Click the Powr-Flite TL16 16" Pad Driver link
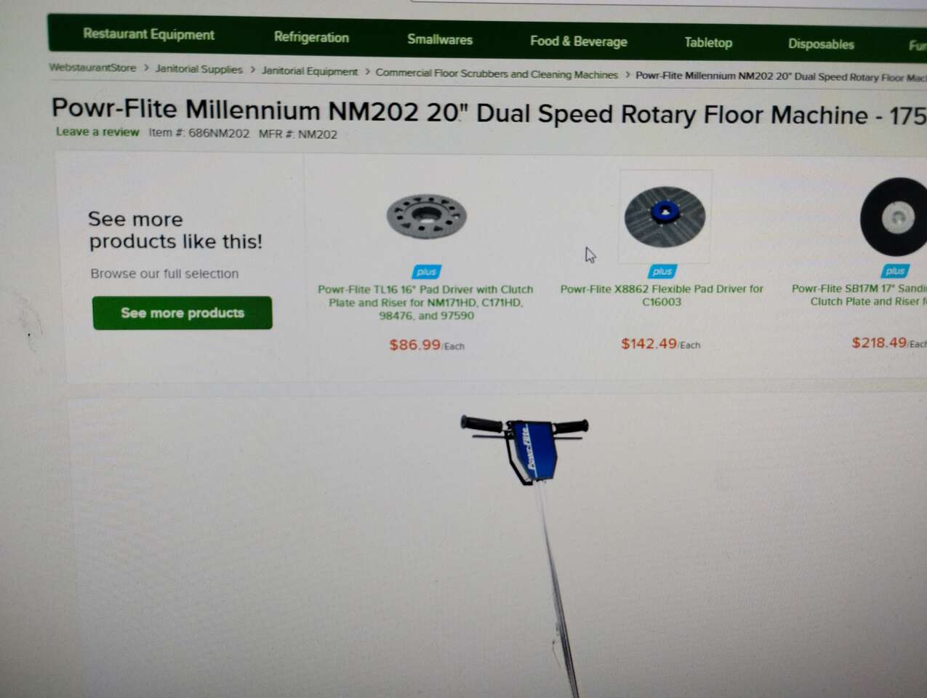Screen dimensions: 927x698 coord(425,302)
